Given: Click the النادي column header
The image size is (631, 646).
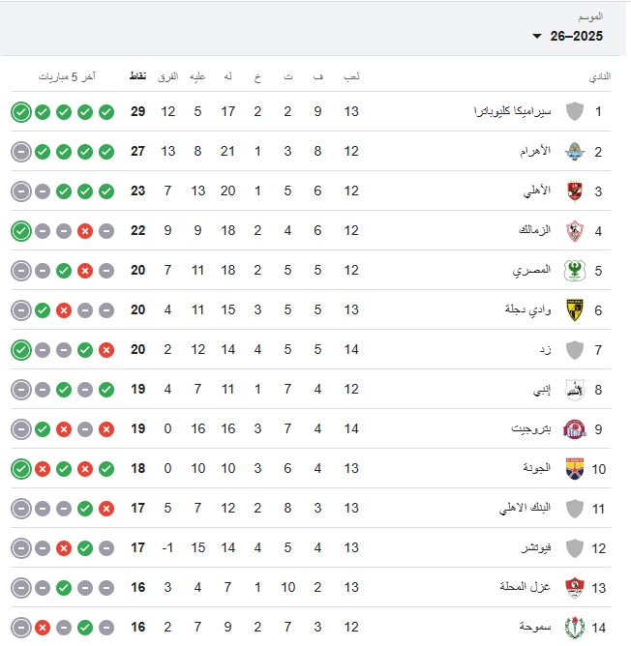Looking at the screenshot, I should pos(600,75).
